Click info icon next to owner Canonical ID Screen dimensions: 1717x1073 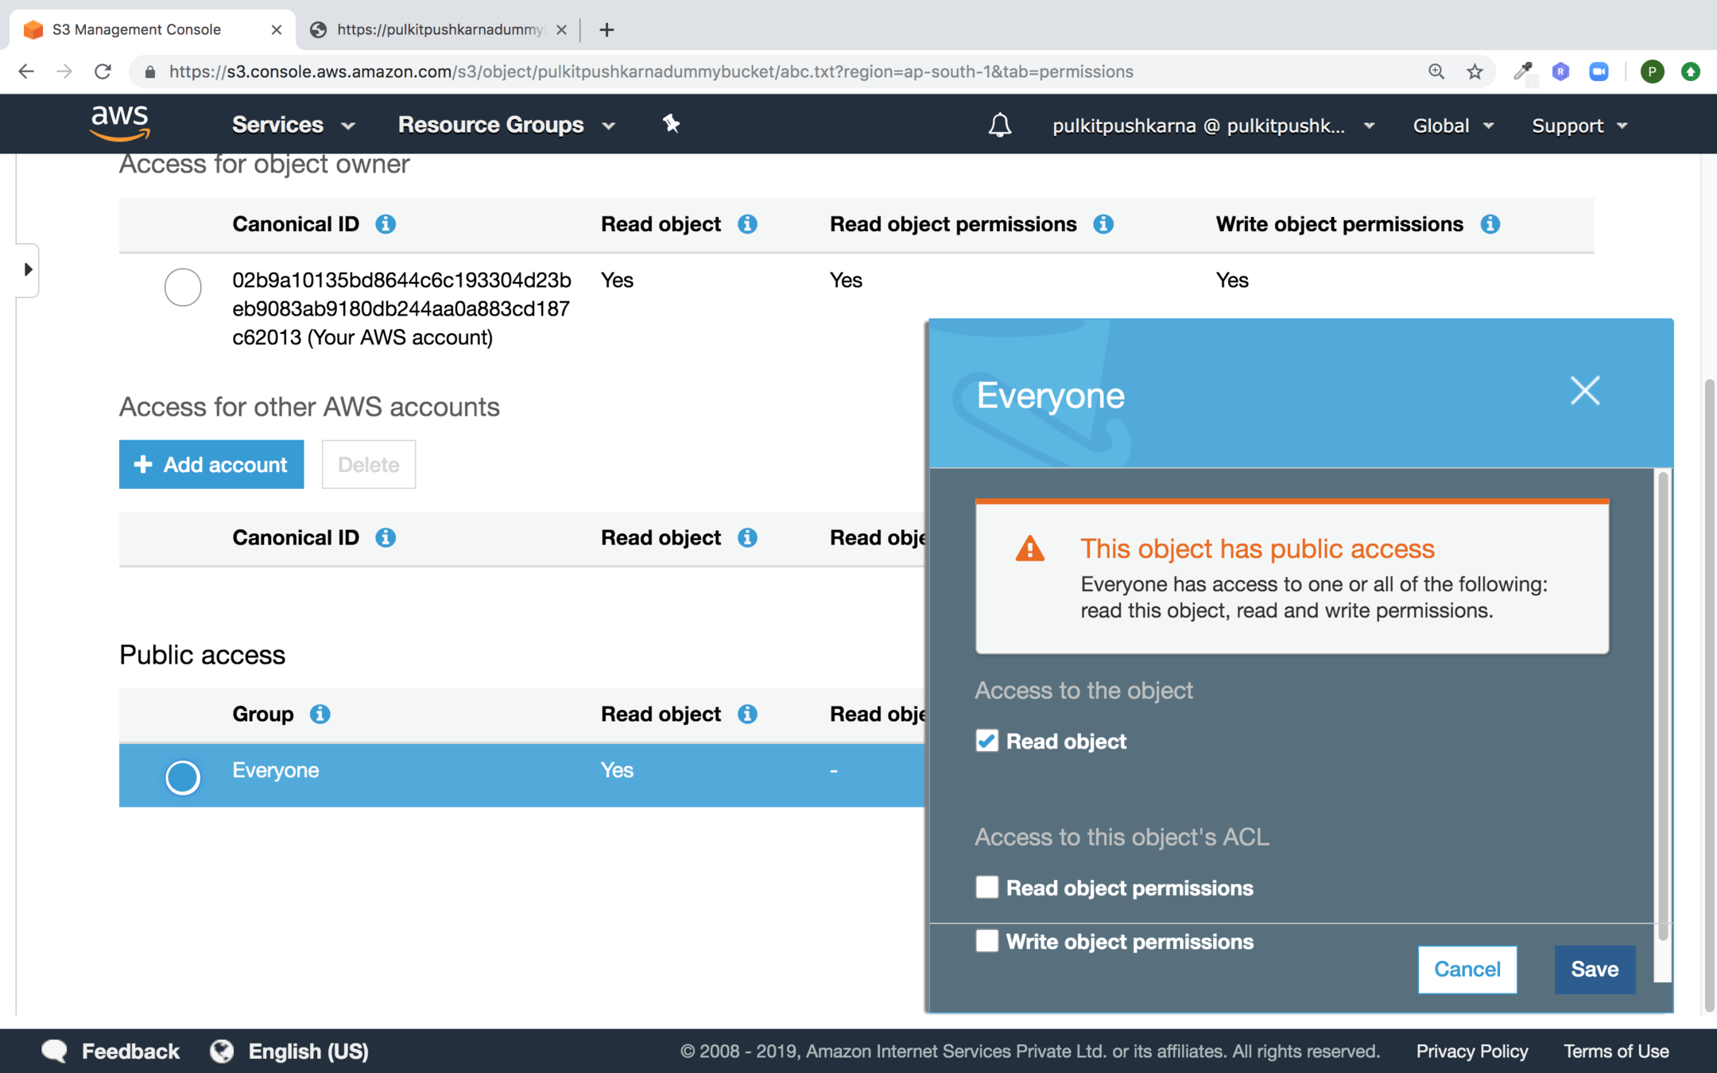(x=386, y=224)
